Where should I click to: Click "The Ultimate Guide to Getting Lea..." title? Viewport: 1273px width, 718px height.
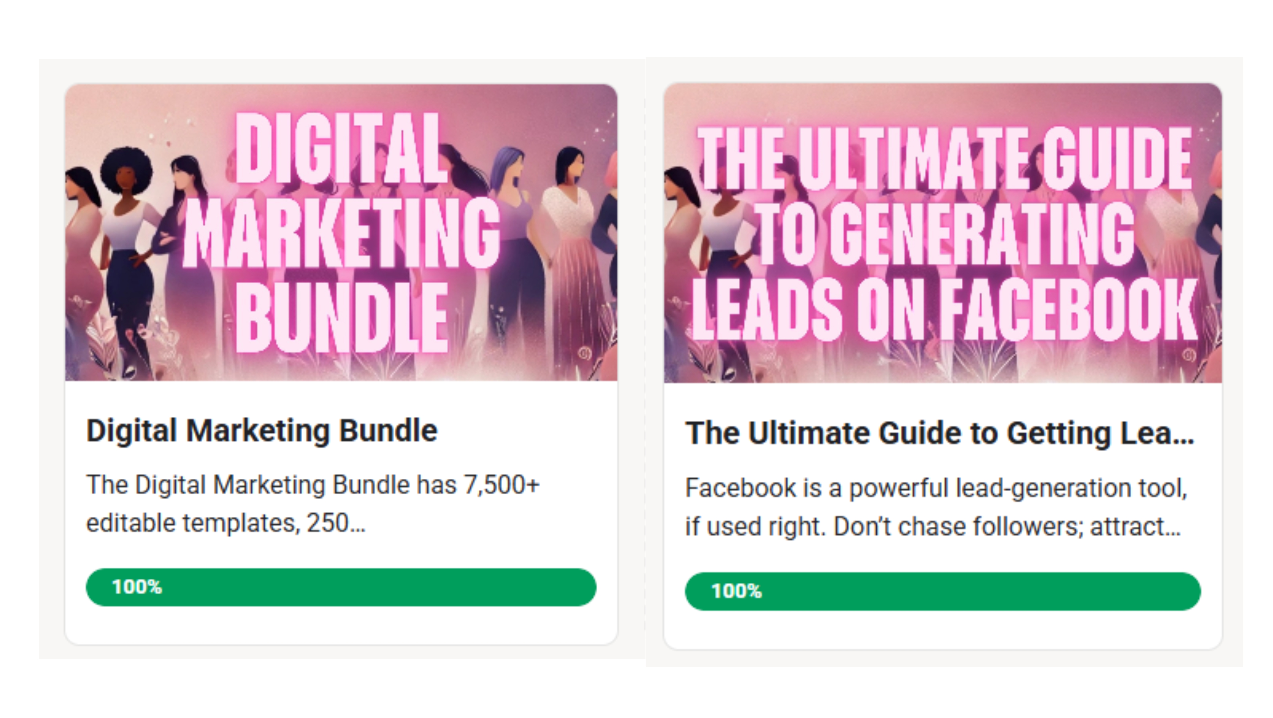point(939,434)
